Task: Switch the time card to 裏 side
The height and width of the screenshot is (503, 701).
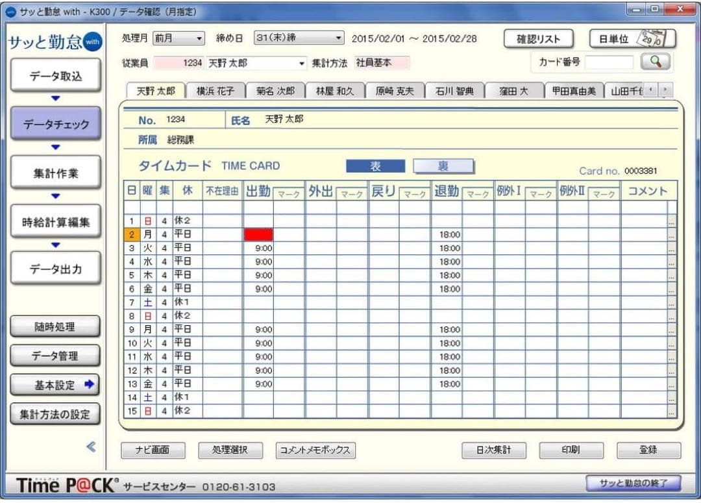Action: (x=443, y=166)
